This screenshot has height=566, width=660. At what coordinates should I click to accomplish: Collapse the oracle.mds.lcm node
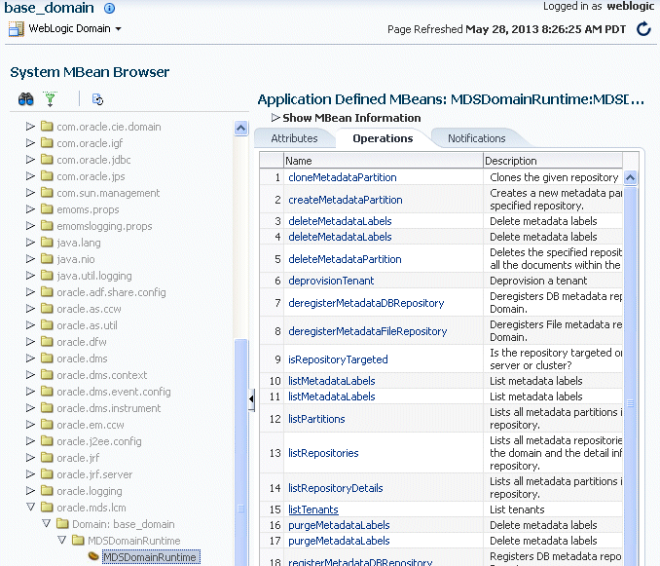point(30,507)
